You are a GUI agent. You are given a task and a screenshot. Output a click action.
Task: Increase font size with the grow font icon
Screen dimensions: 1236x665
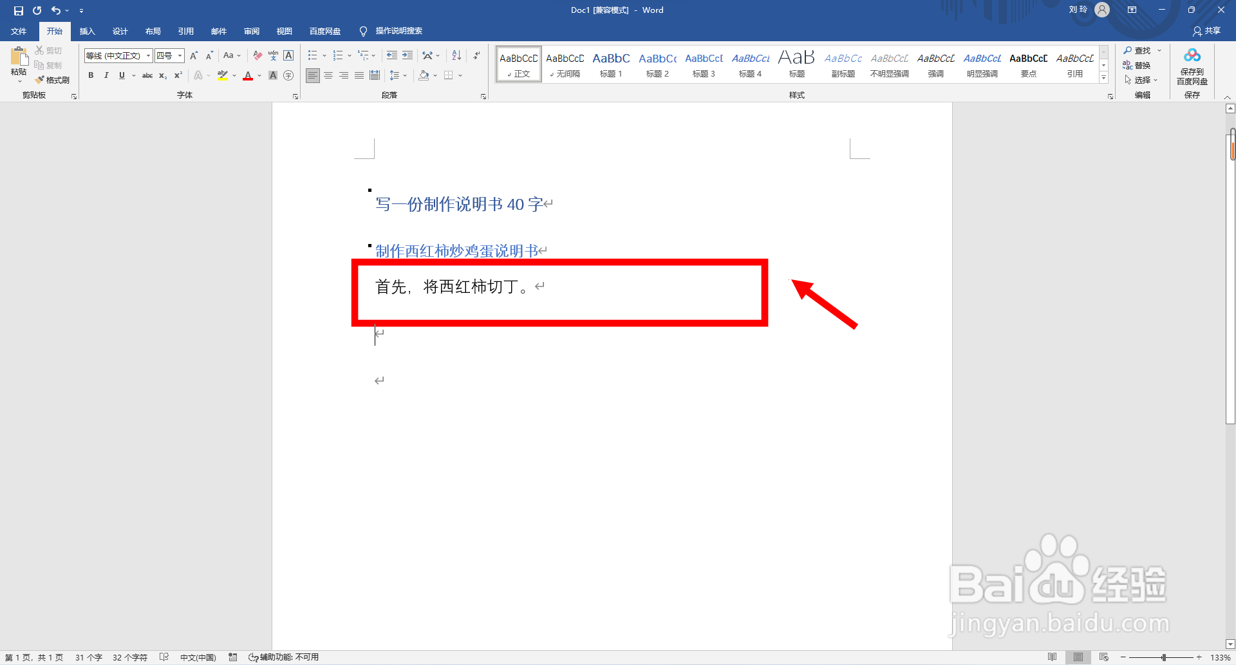(194, 55)
